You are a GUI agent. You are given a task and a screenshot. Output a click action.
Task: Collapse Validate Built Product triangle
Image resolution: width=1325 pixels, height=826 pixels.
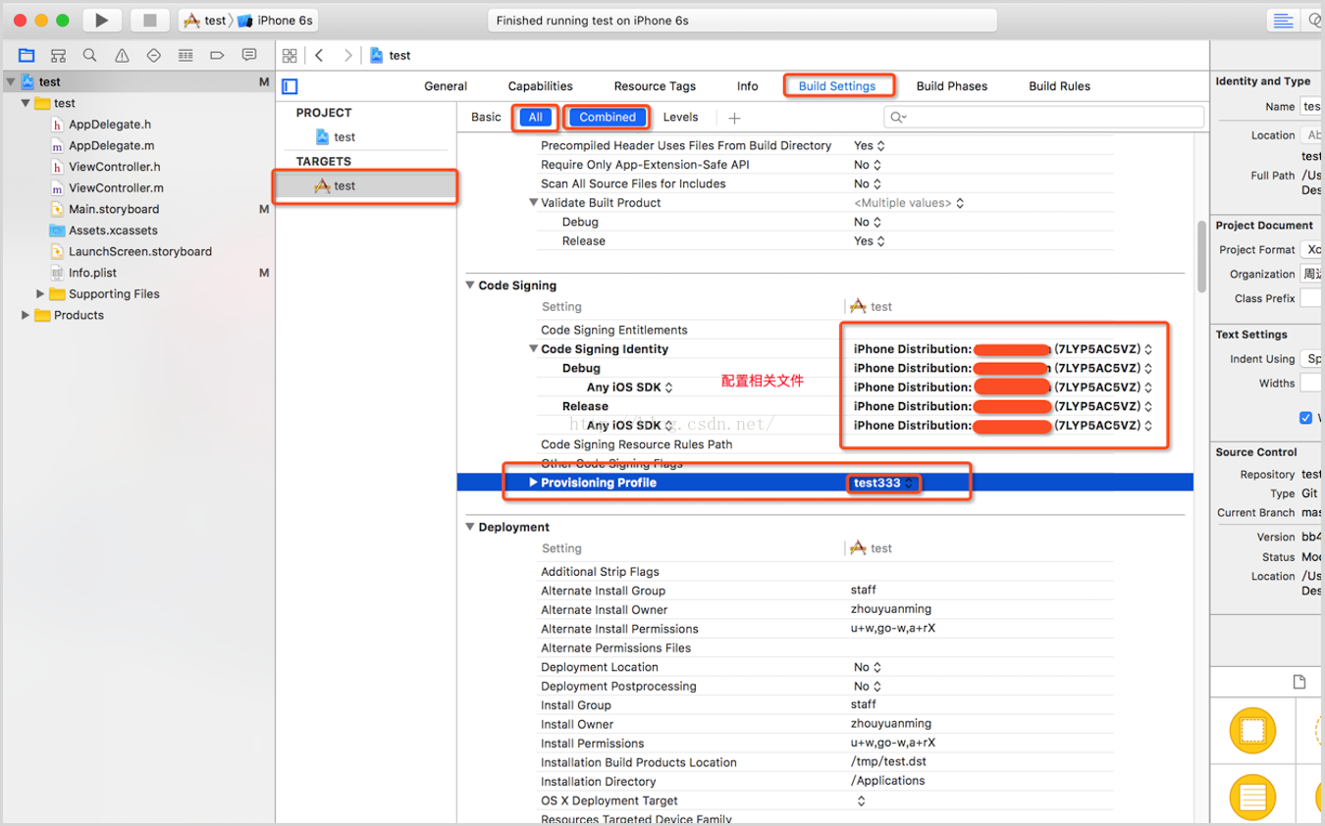(x=534, y=203)
